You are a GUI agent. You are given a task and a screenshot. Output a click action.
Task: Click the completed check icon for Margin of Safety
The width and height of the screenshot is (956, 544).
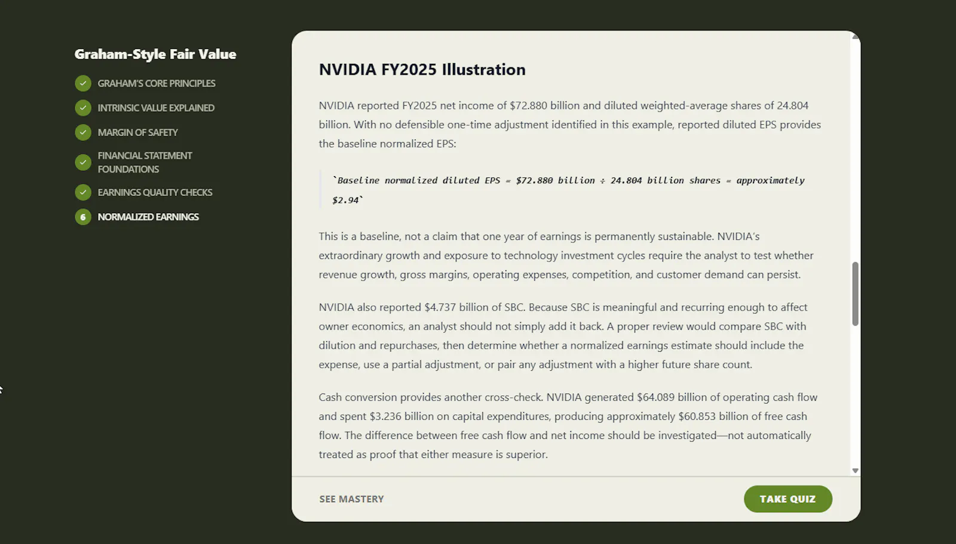click(x=83, y=133)
